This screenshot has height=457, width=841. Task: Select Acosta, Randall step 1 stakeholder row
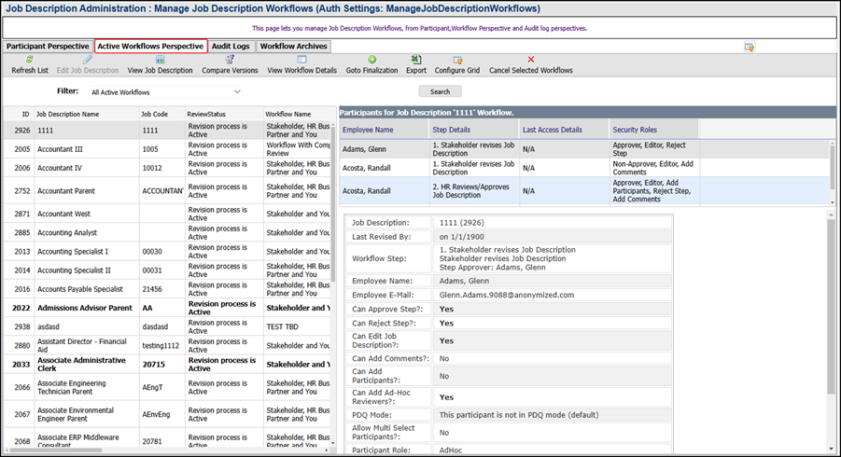tap(583, 168)
